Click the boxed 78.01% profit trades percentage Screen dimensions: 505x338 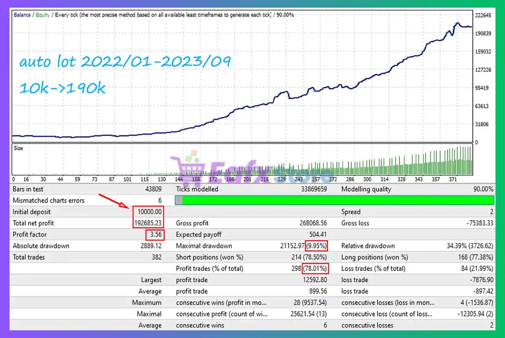(315, 269)
